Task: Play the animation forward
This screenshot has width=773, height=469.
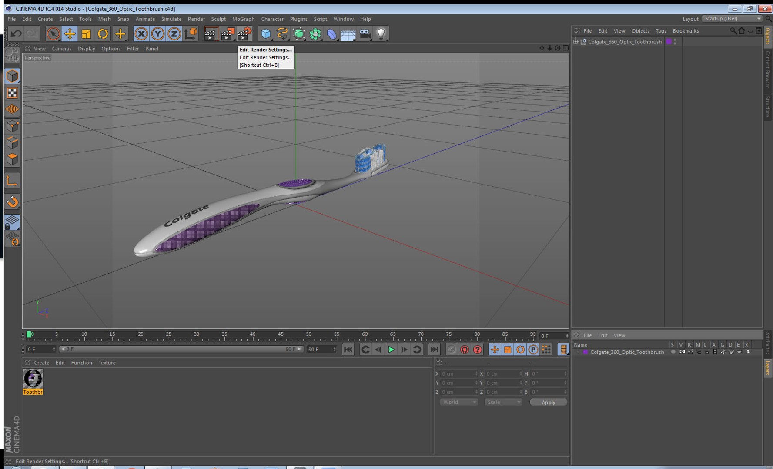Action: (391, 350)
